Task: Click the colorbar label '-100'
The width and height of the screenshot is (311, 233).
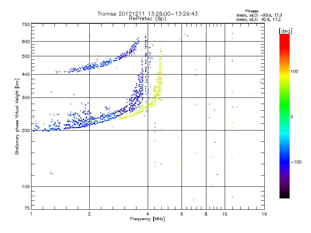Action: (296, 162)
